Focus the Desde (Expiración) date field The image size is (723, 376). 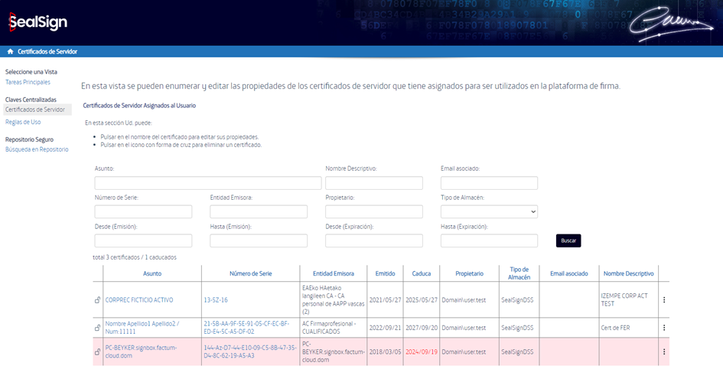click(x=374, y=240)
